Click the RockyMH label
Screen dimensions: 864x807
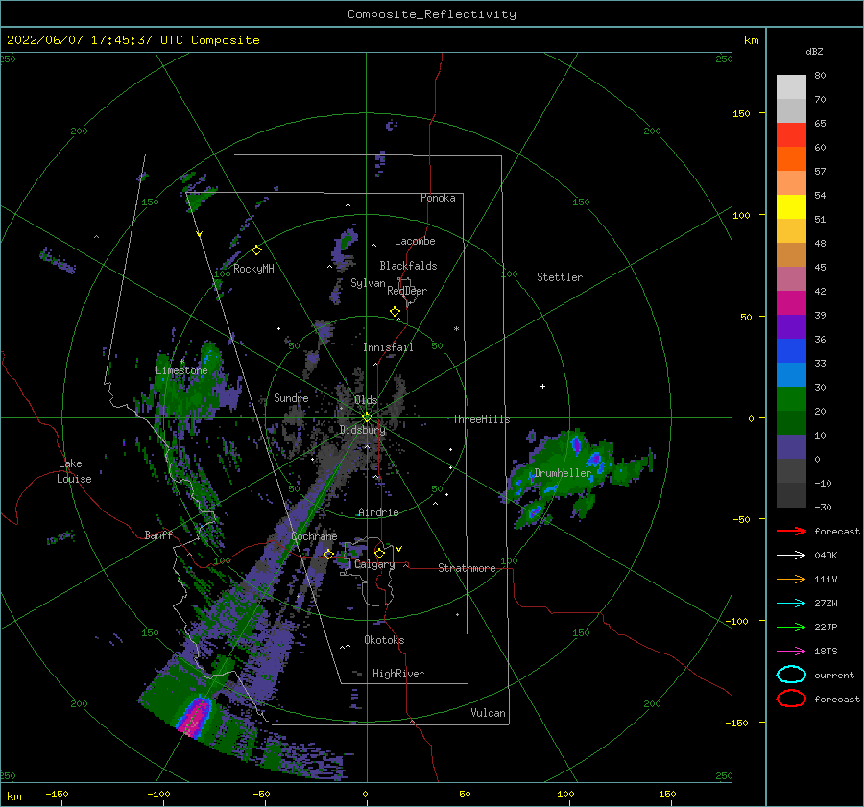(x=253, y=269)
